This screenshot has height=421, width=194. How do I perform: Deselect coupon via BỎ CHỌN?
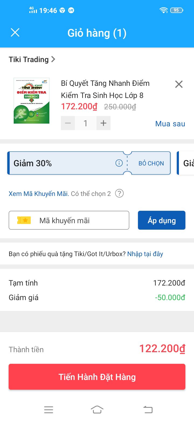point(151,163)
